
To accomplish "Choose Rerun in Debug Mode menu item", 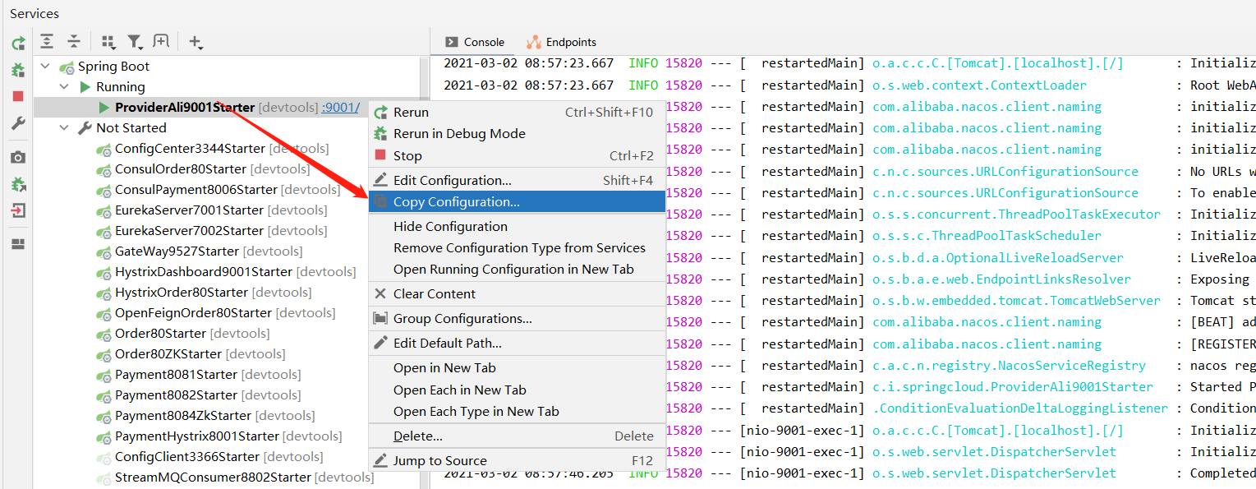I will pos(517,134).
